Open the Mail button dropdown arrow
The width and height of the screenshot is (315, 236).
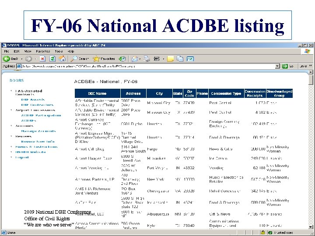click(x=140, y=59)
